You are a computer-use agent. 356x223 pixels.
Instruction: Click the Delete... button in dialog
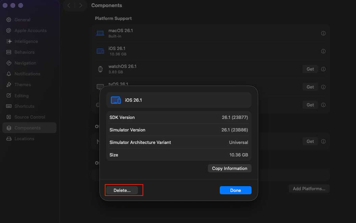(122, 190)
